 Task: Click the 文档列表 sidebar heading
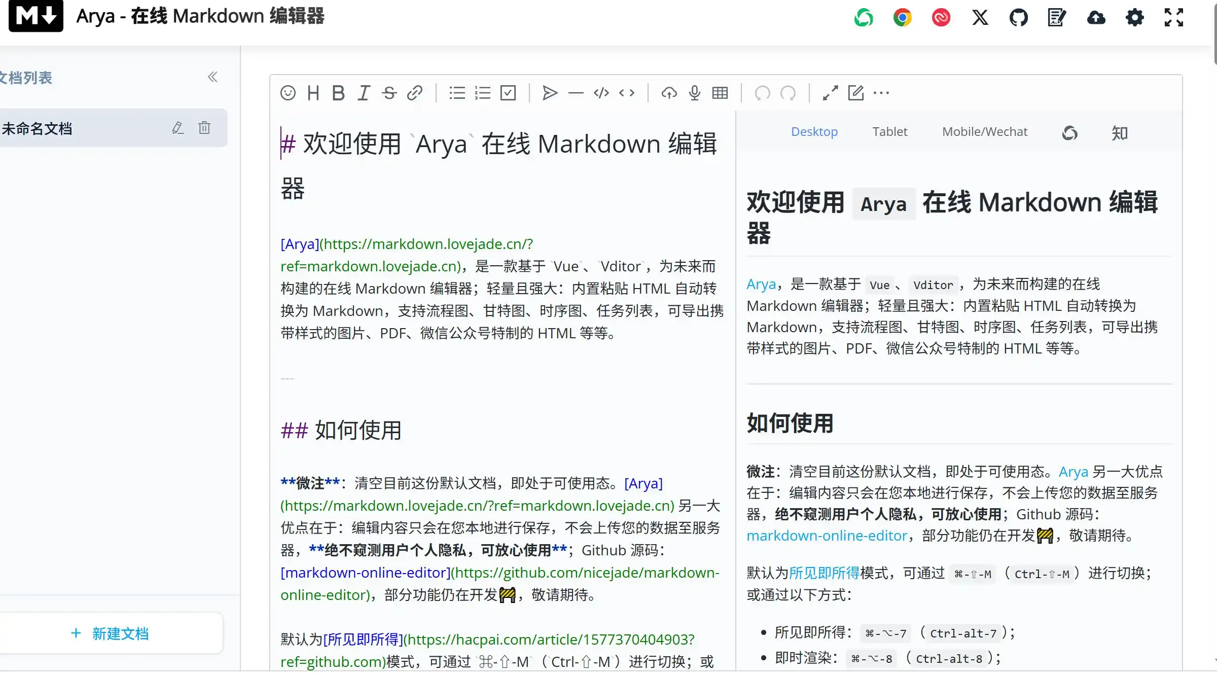click(26, 78)
